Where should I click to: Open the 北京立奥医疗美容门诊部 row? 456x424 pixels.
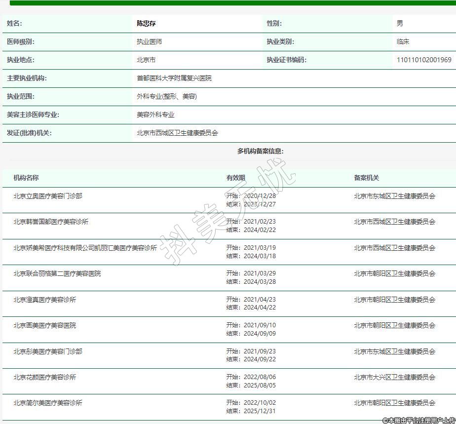pyautogui.click(x=48, y=196)
